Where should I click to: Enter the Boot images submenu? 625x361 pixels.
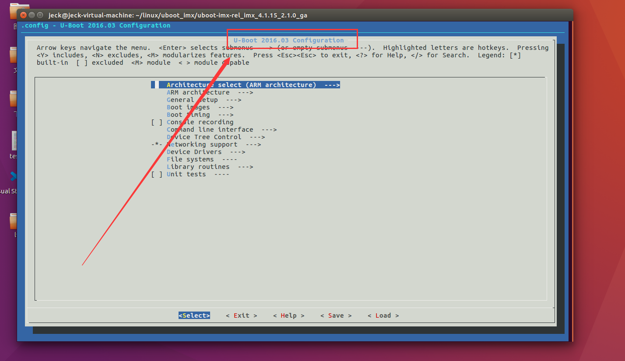(200, 107)
